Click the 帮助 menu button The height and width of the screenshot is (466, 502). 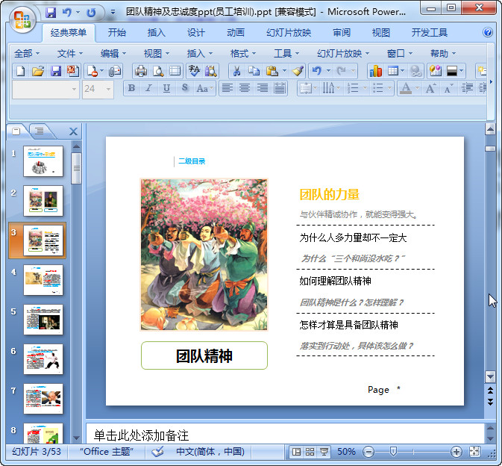point(443,54)
